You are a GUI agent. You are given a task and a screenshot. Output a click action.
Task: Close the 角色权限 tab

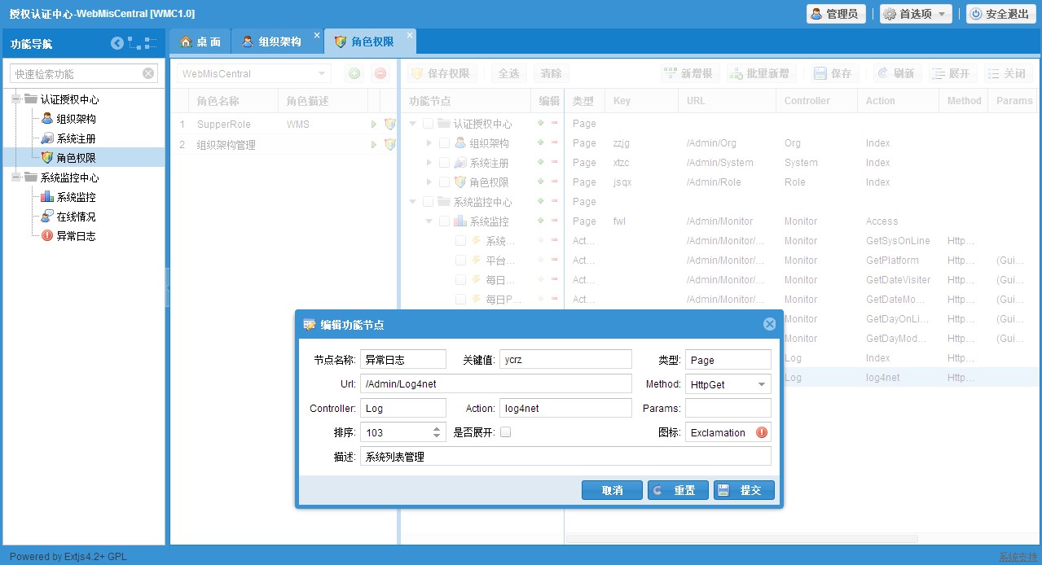tap(410, 35)
